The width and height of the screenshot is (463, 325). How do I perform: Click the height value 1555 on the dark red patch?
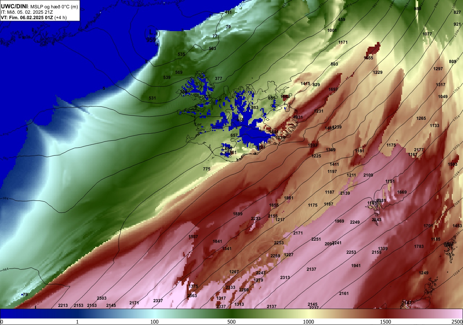(x=368, y=58)
